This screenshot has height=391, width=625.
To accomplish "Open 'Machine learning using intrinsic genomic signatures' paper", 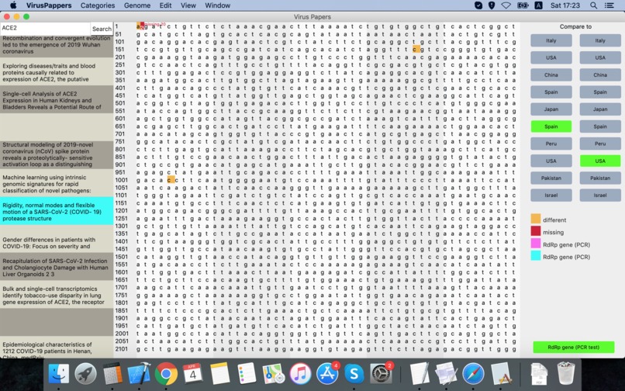I will point(57,184).
